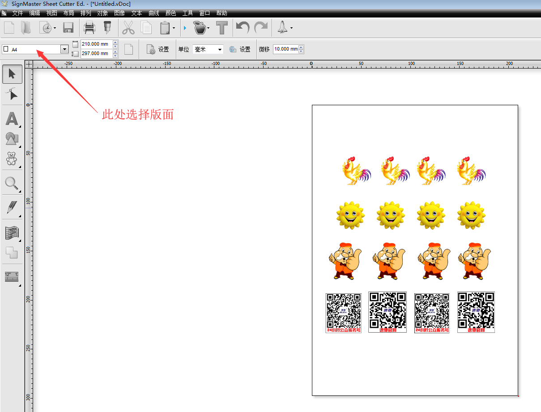
Task: Create a new document
Action: (x=9, y=28)
